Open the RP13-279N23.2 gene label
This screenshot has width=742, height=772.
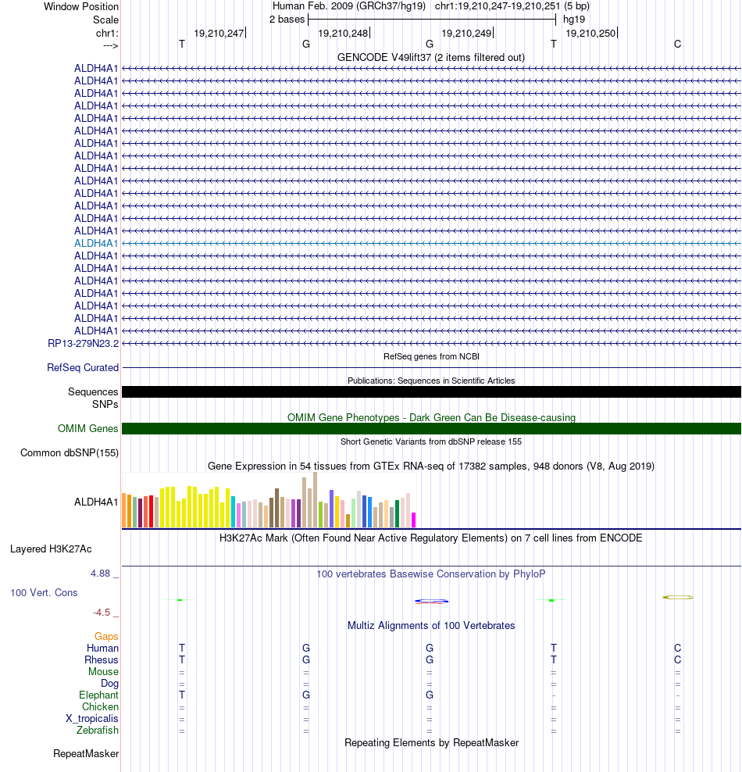point(83,343)
